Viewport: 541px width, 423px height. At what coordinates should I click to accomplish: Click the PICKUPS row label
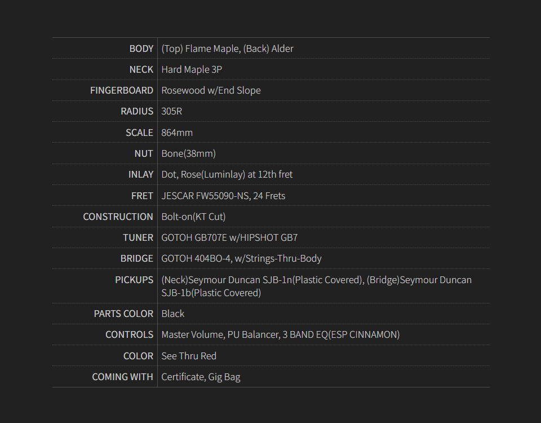click(134, 280)
